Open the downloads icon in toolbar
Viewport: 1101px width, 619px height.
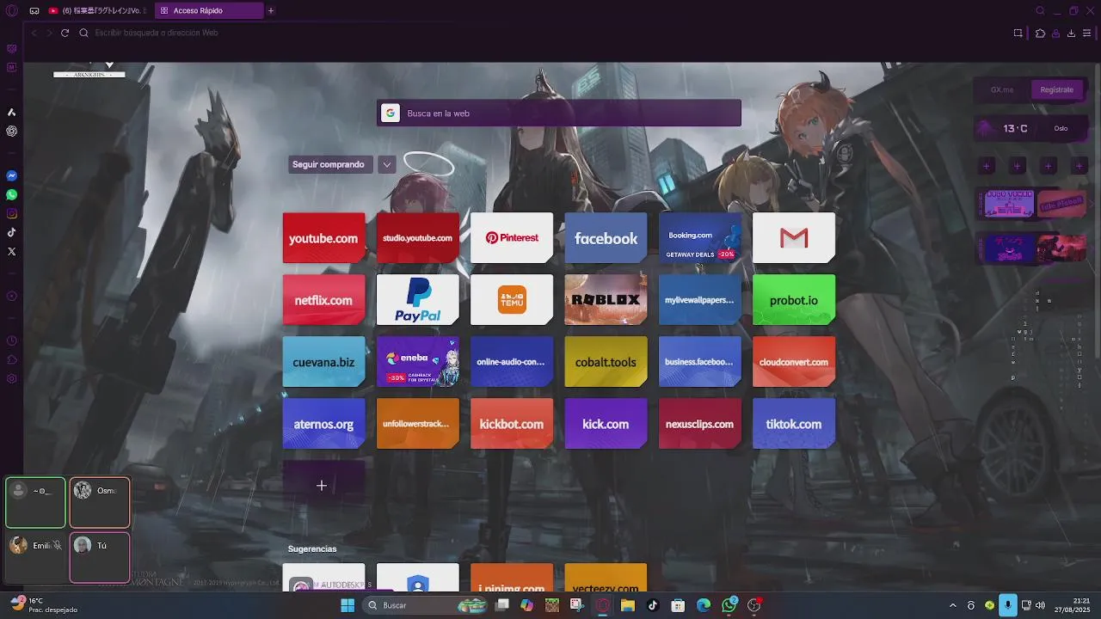click(x=1071, y=33)
